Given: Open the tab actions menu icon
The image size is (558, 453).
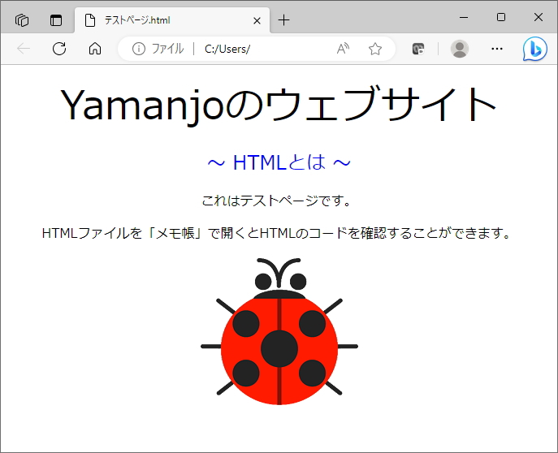Looking at the screenshot, I should point(56,20).
